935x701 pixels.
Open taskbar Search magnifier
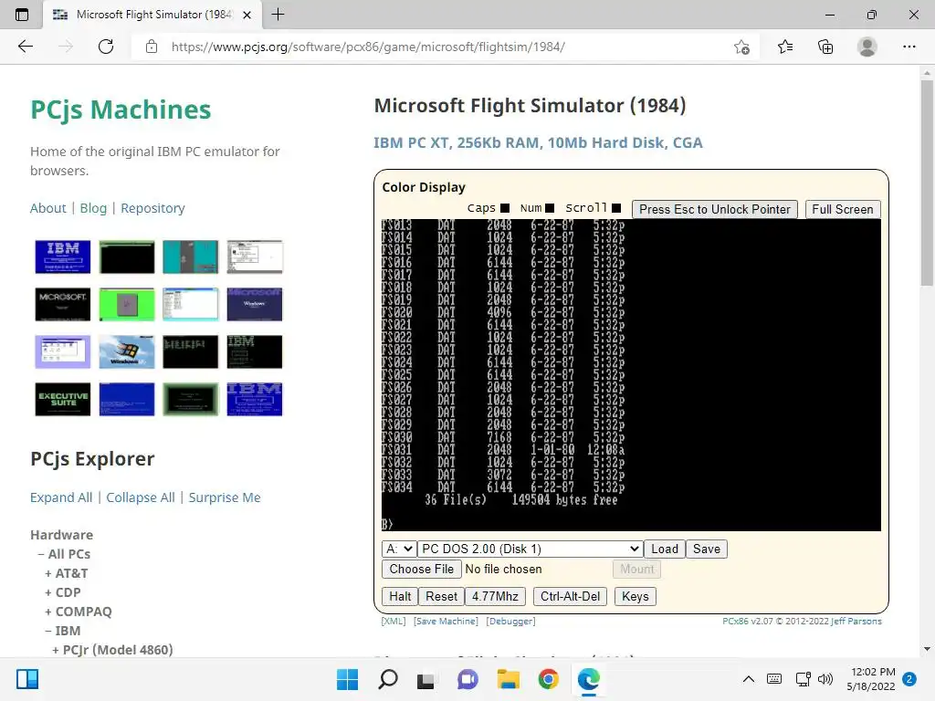[x=388, y=679]
